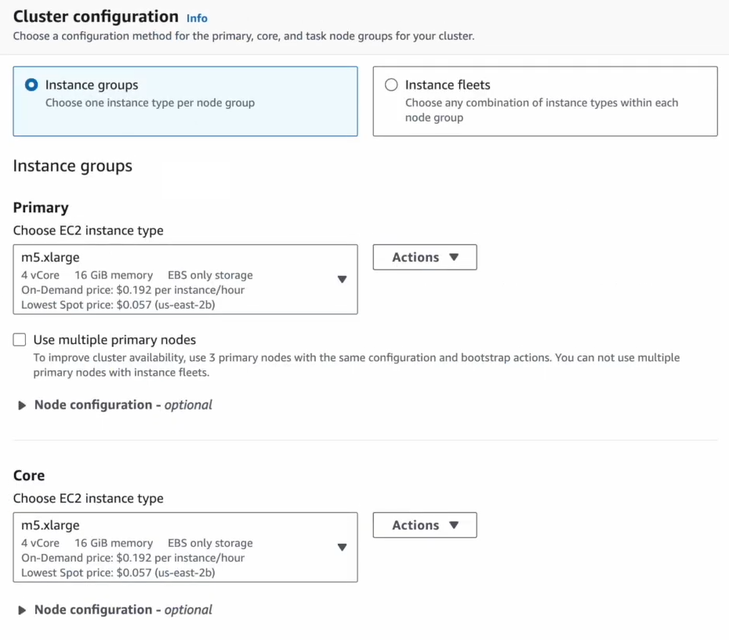Viewport: 729px width, 640px height.
Task: Click the triangle icon on Primary Actions button
Action: pos(454,257)
